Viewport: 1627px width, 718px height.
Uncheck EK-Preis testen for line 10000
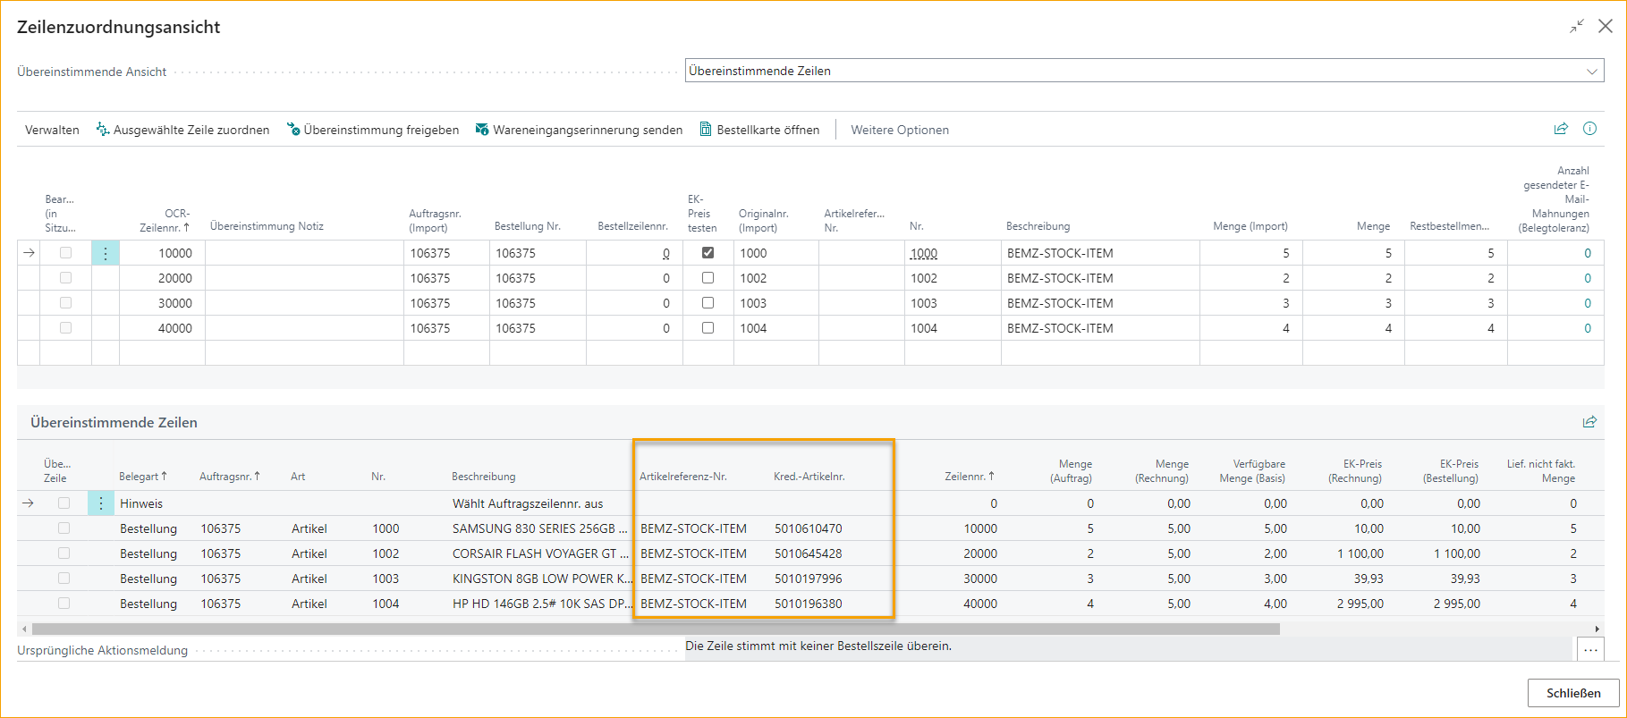[708, 253]
